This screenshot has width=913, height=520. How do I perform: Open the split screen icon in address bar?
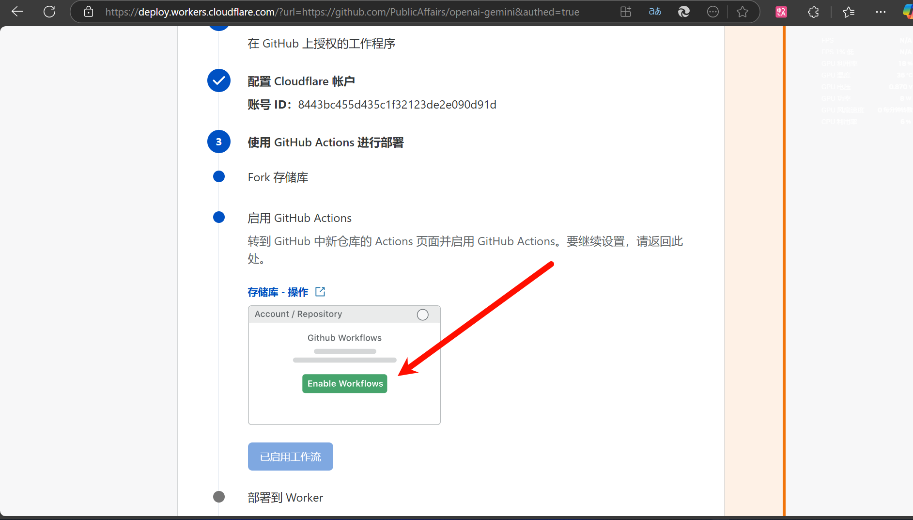626,12
